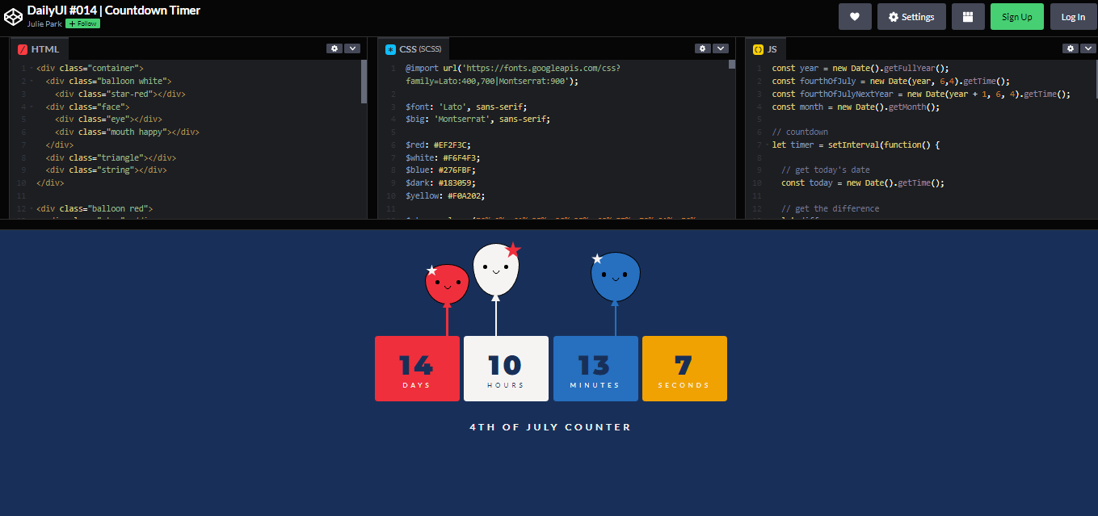Expand the HTML panel dropdown chevron
The height and width of the screenshot is (516, 1098).
coord(352,48)
